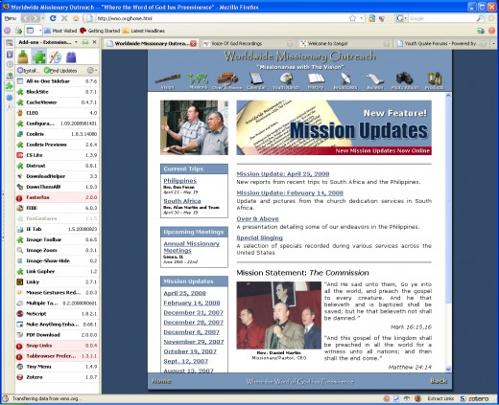
Task: Open the sidebar toggle button dropdown
Action: 40,31
